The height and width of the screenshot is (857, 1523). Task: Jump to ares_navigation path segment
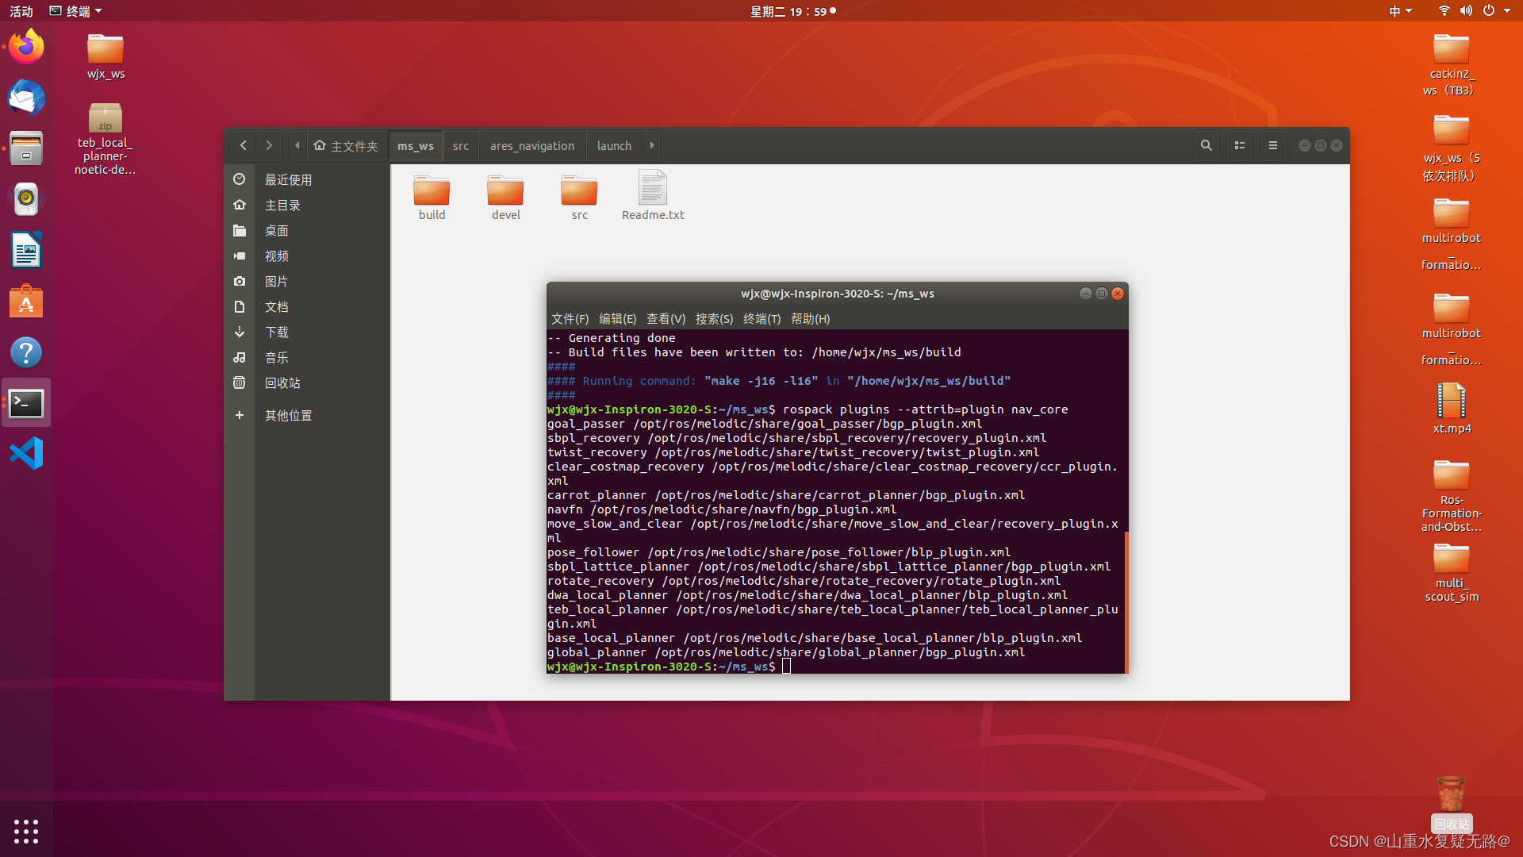point(532,145)
